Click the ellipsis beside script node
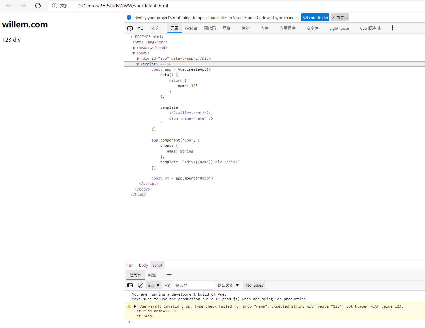The image size is (425, 328). 127,64
